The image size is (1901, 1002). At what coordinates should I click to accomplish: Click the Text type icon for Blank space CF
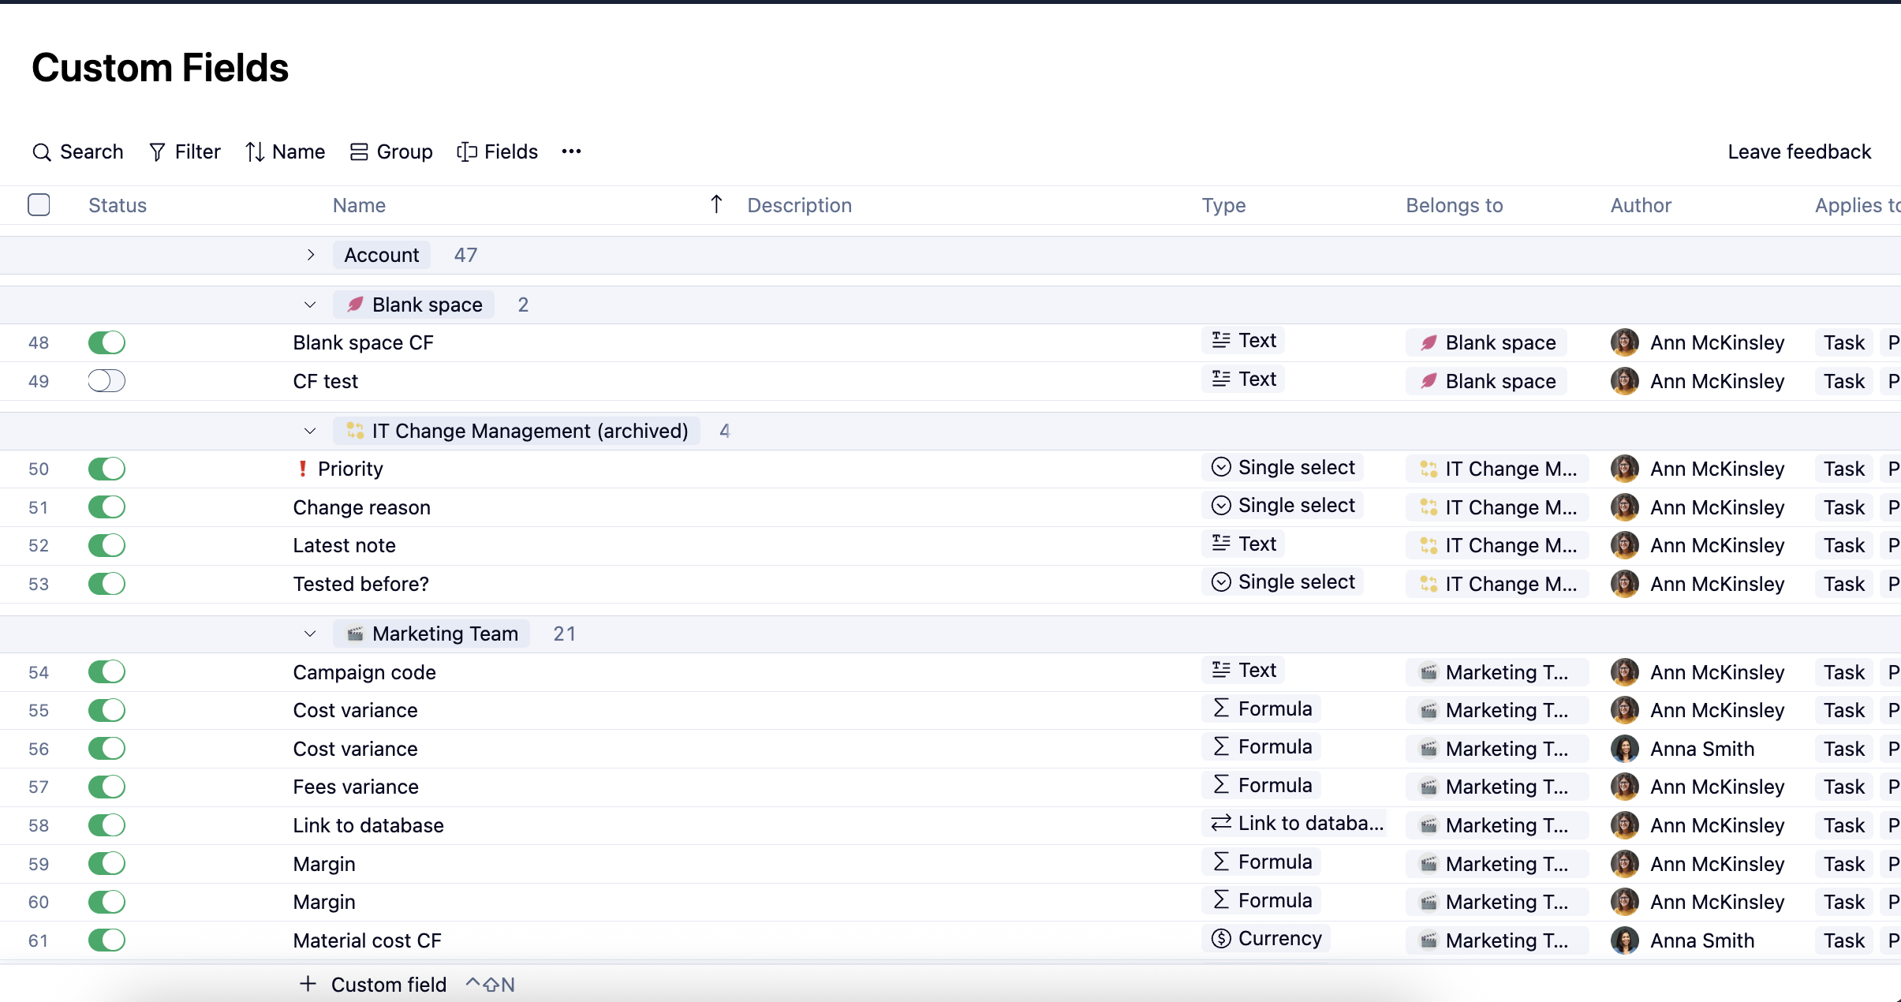1221,340
